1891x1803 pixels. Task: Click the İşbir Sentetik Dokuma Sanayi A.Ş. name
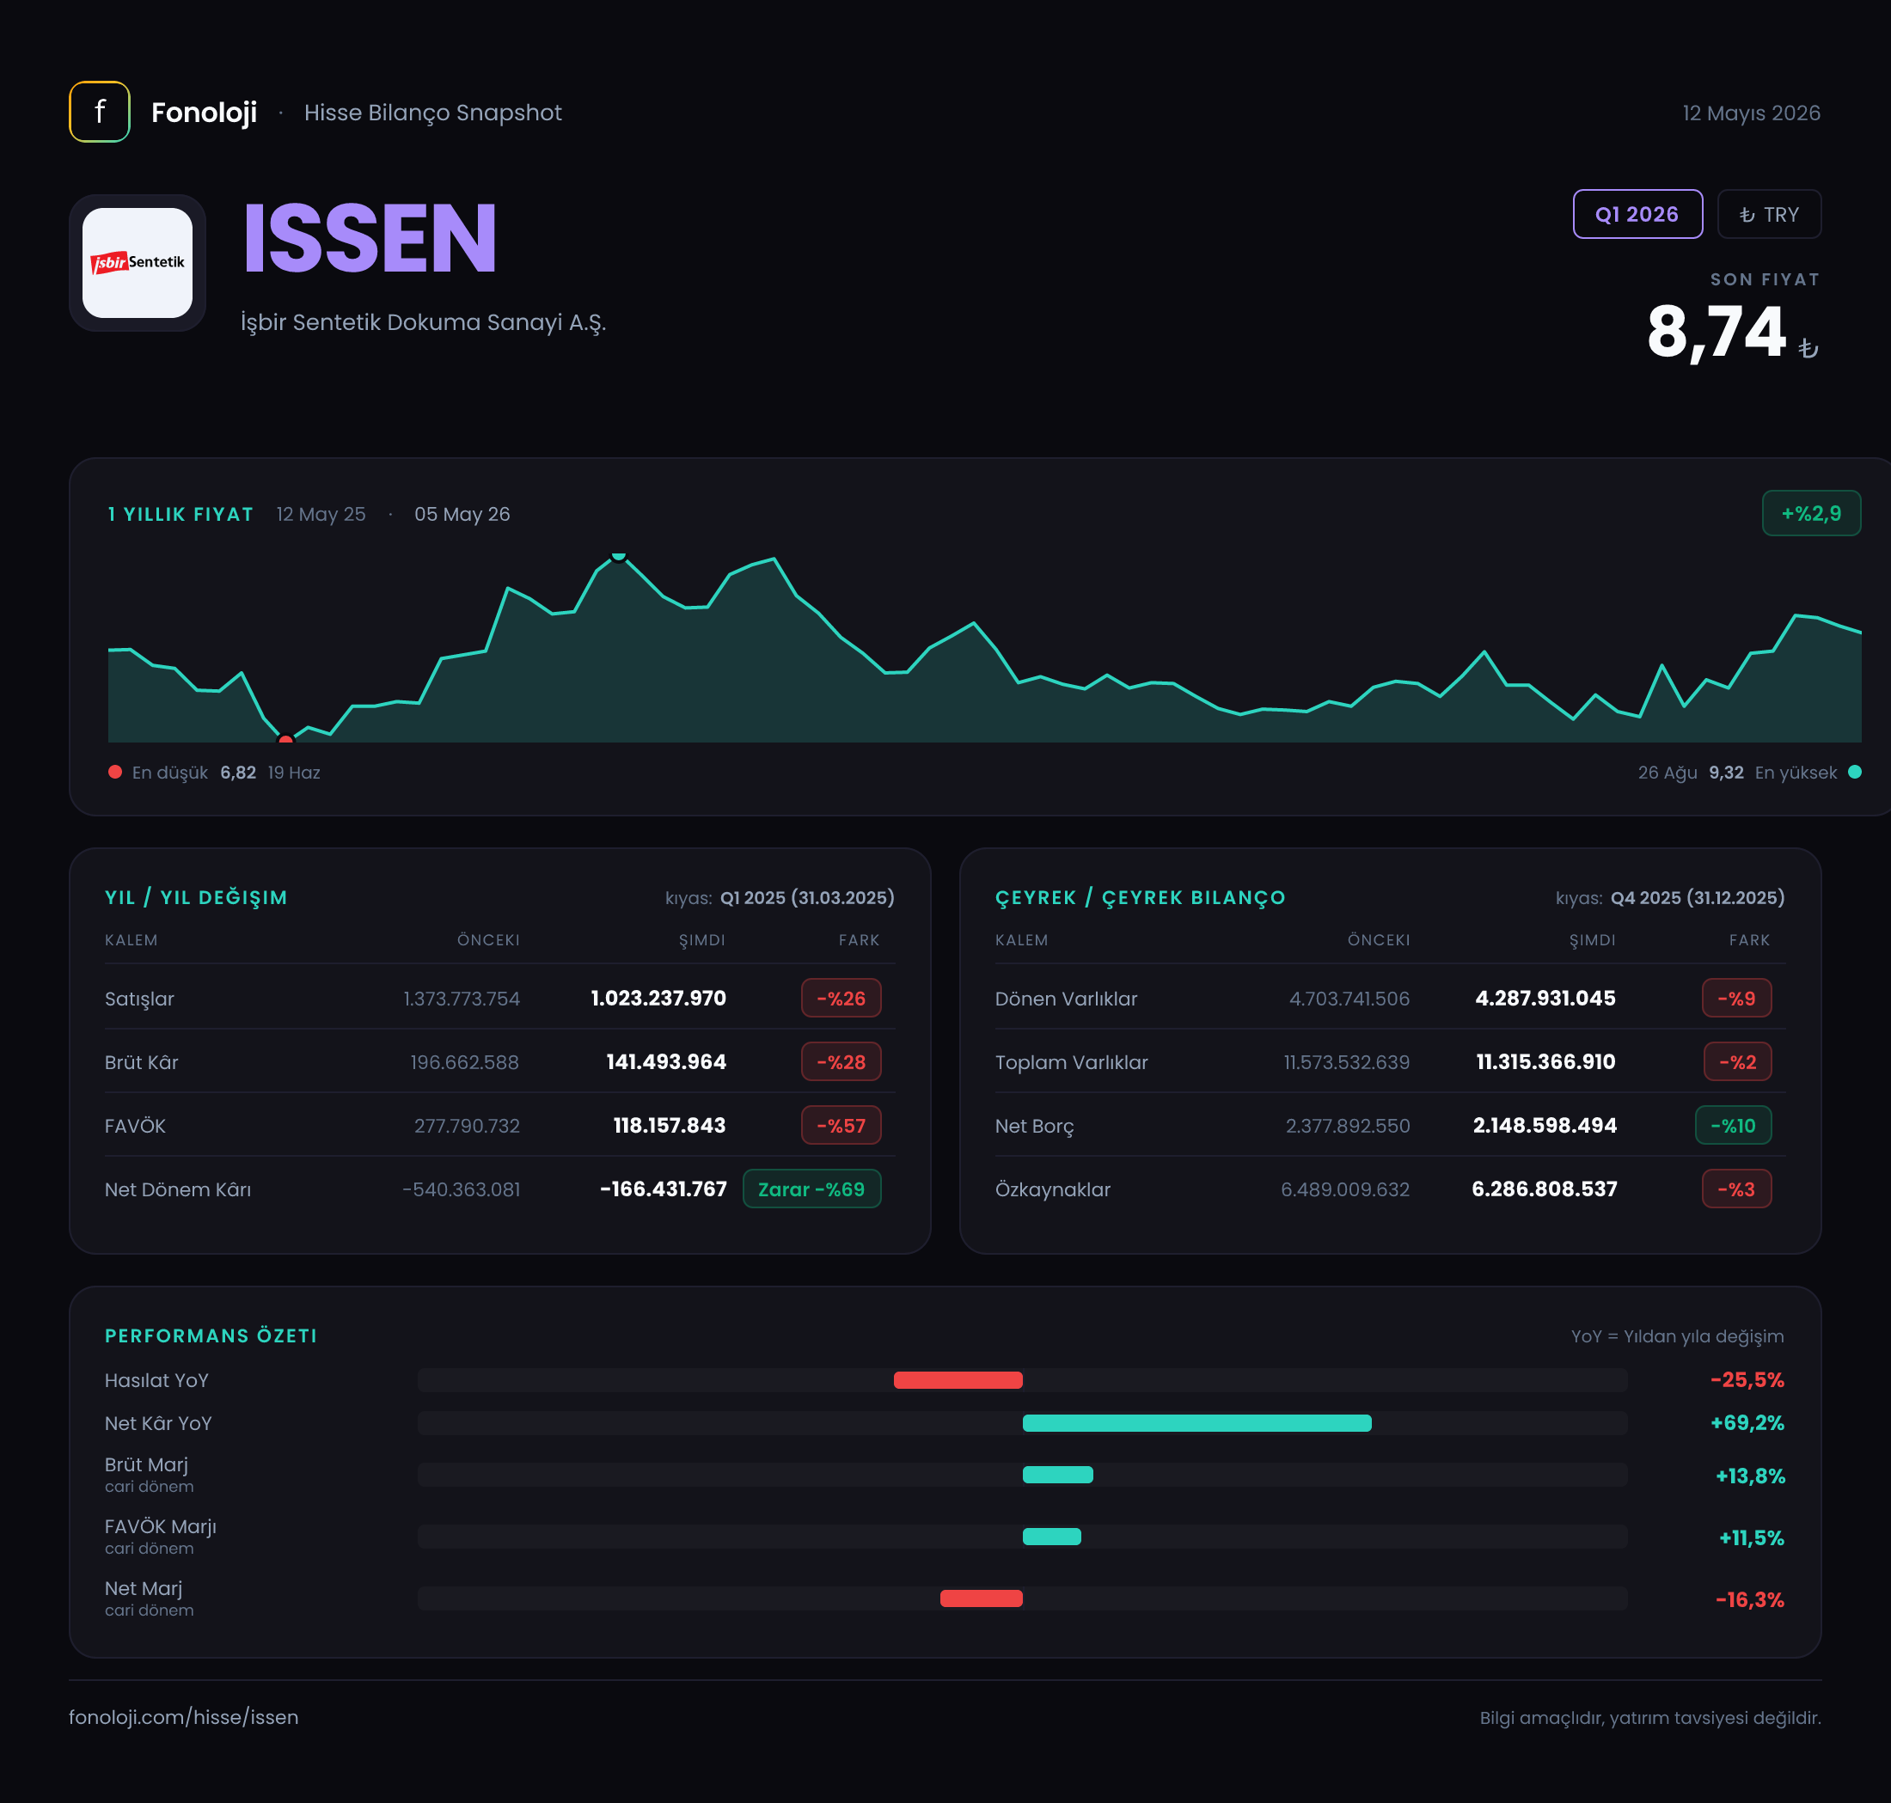pos(423,322)
